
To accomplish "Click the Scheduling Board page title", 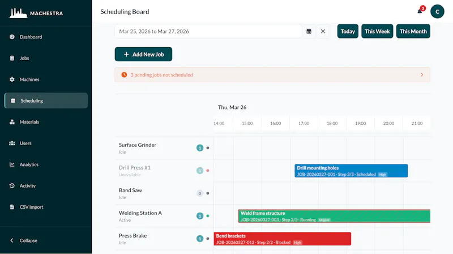I will click(x=125, y=11).
